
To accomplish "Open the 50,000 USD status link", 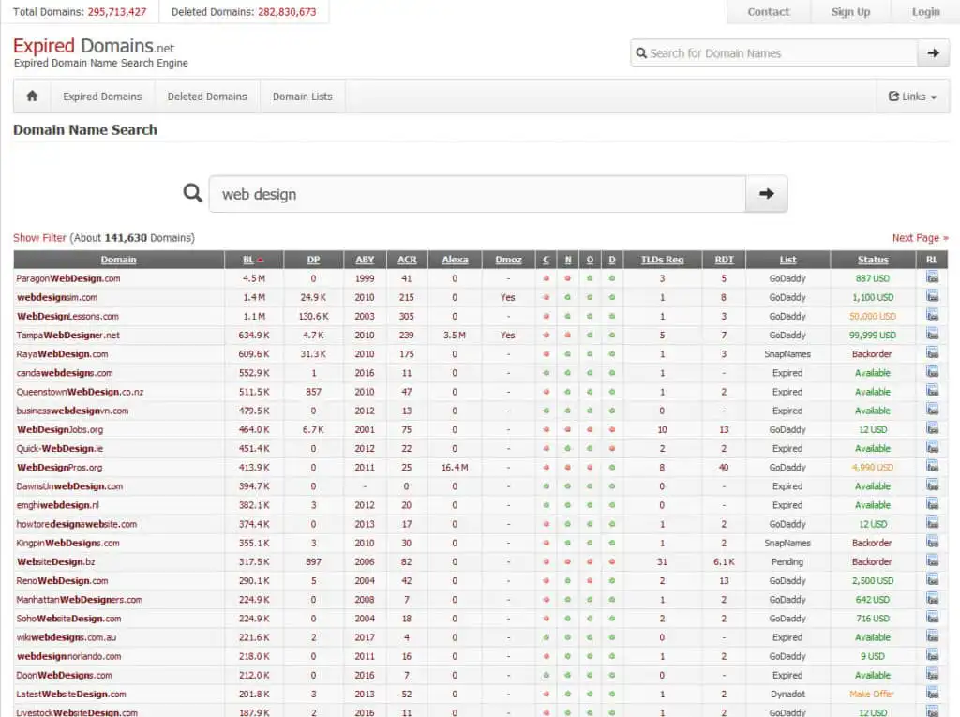I will (x=873, y=316).
